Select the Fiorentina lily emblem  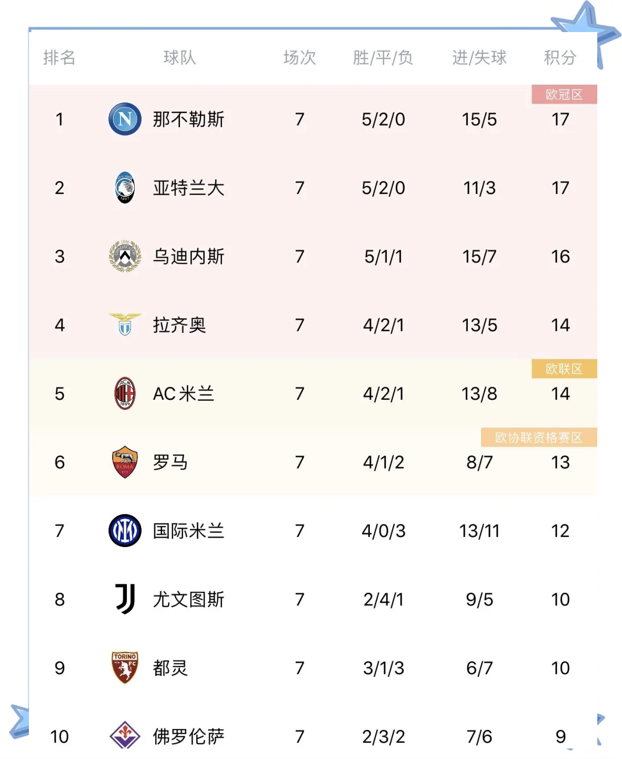[x=125, y=735]
